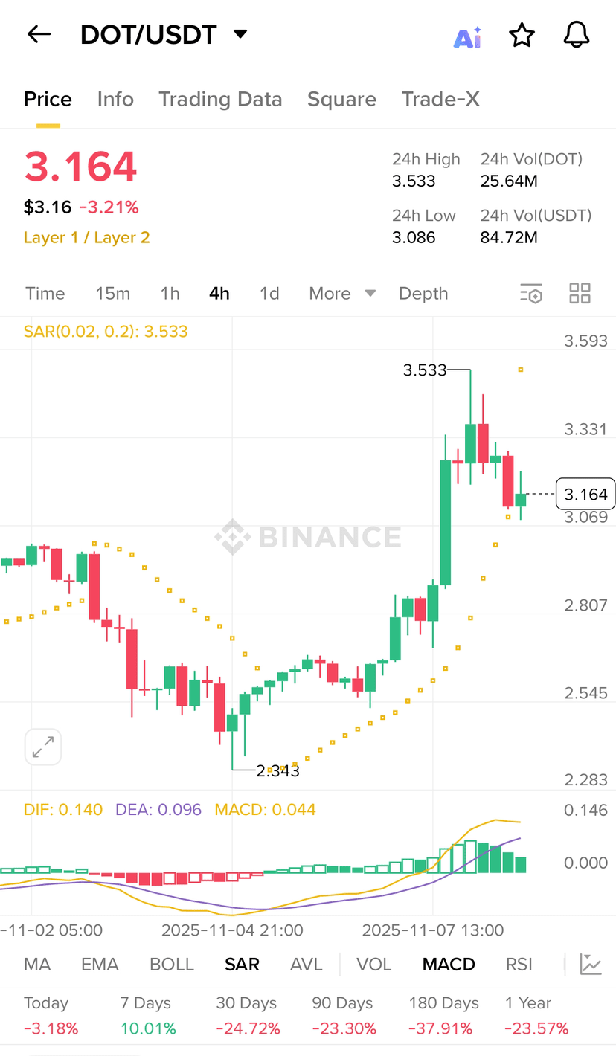Tap the 24h Vol(DOT) 25.64M value

coord(509,181)
